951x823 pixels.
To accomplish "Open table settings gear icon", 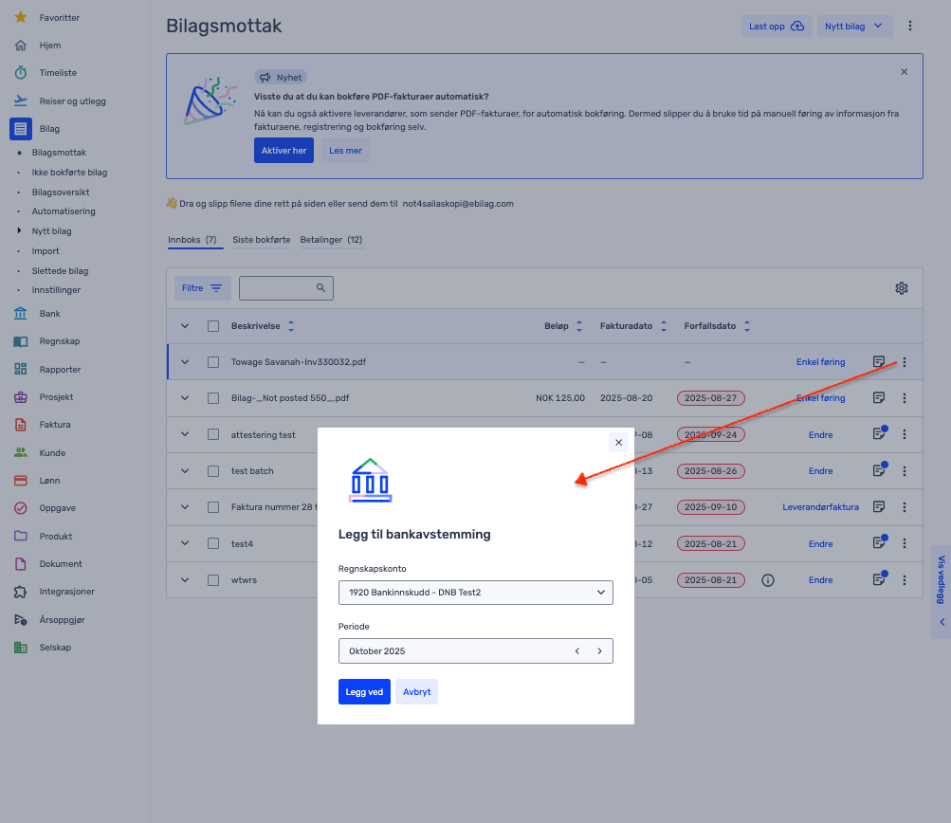I will click(902, 288).
